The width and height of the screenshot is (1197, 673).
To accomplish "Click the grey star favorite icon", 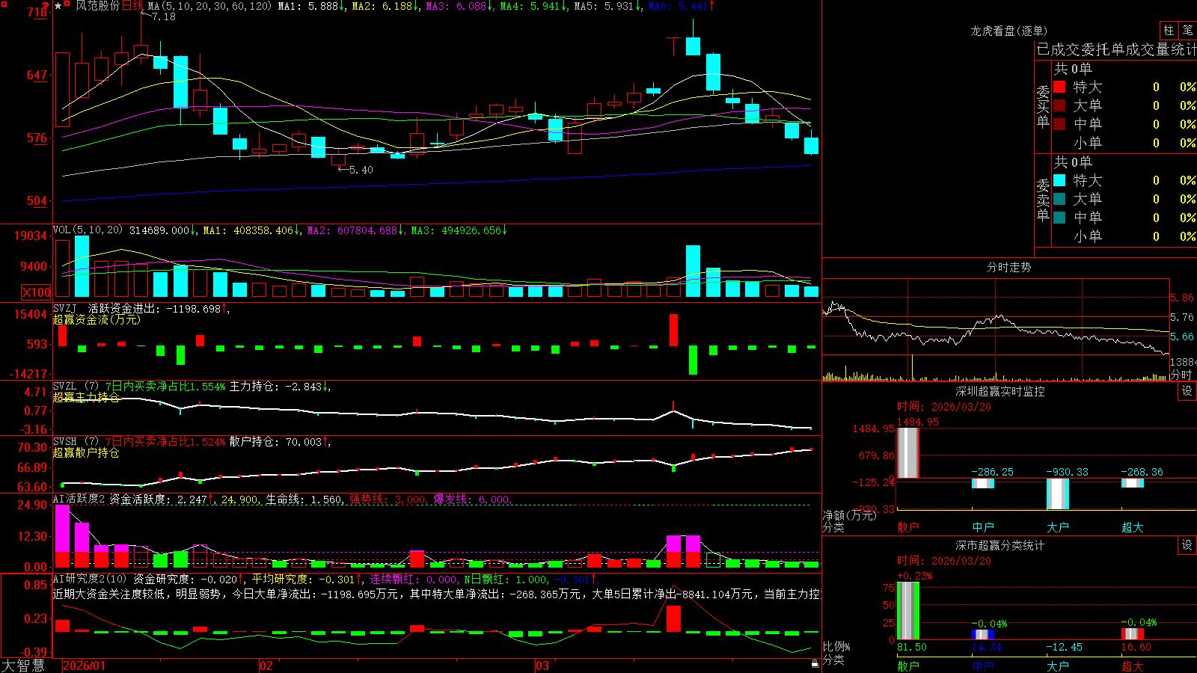I will click(58, 6).
